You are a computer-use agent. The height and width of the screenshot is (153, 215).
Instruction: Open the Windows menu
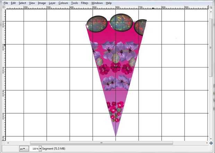(97, 3)
